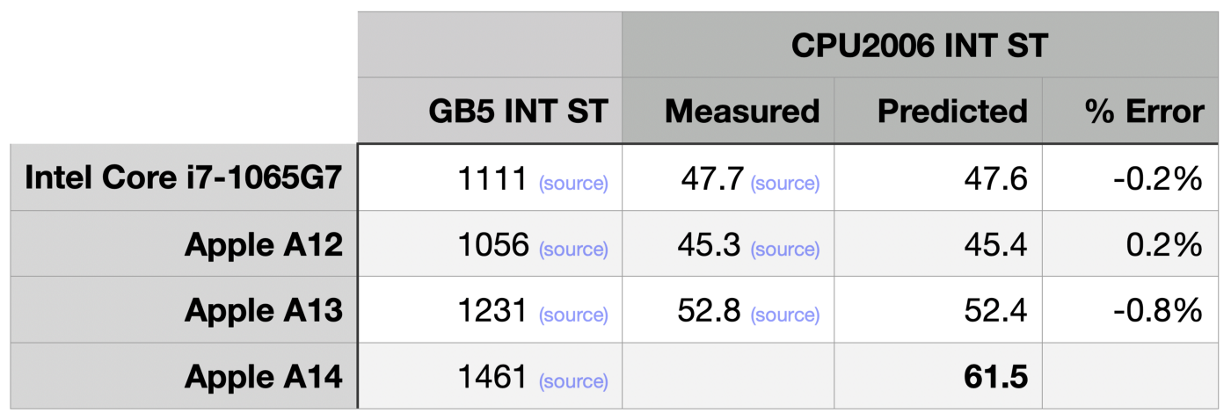Select the CPU2006 INT ST header cell
Viewport: 1231px width, 420px height.
[x=921, y=45]
